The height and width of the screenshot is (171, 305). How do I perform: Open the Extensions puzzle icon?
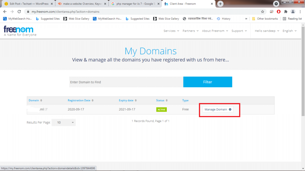[286, 12]
